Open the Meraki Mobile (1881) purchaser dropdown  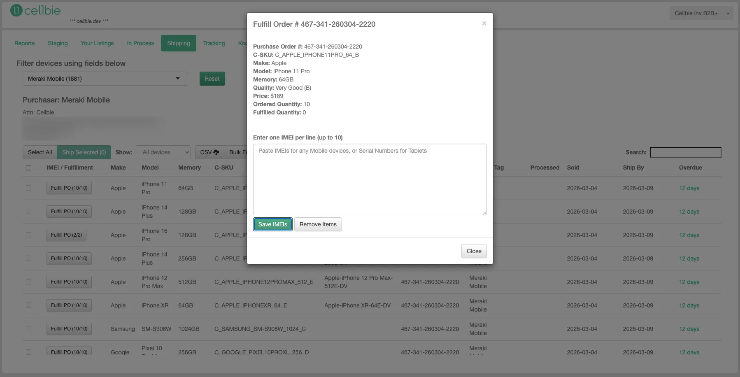[x=105, y=79]
